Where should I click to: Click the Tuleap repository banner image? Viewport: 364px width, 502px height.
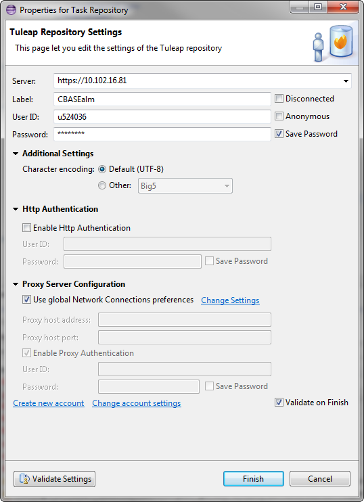coord(333,43)
